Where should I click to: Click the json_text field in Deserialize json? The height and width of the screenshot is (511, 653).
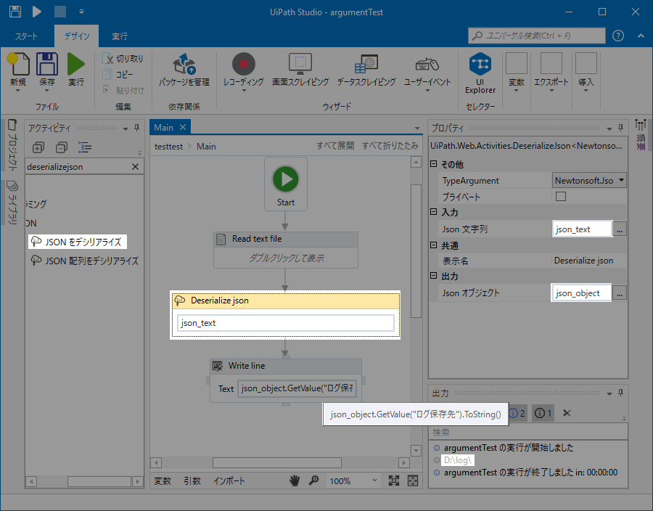tap(286, 323)
